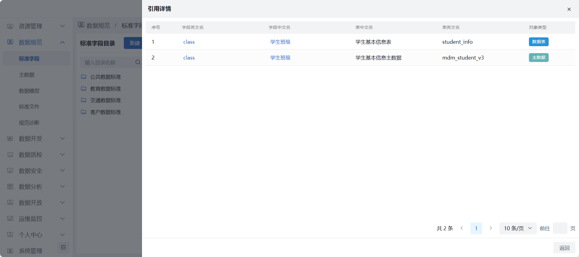This screenshot has height=257, width=579.
Task: Click the 学生基本信息表 cell
Action: (373, 42)
